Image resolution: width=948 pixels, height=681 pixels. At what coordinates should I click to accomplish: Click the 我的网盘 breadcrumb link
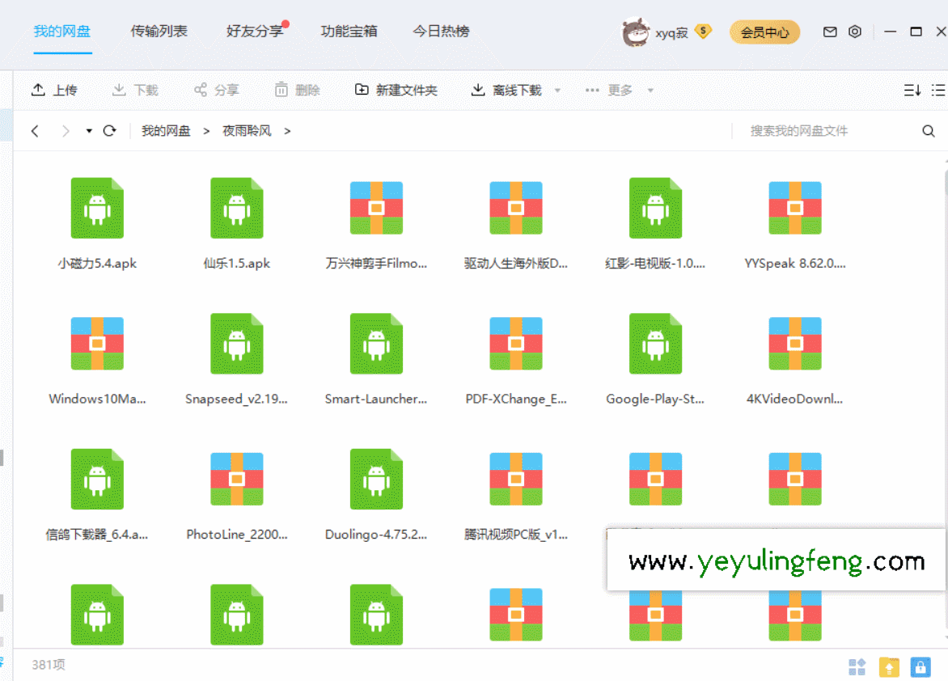point(166,131)
